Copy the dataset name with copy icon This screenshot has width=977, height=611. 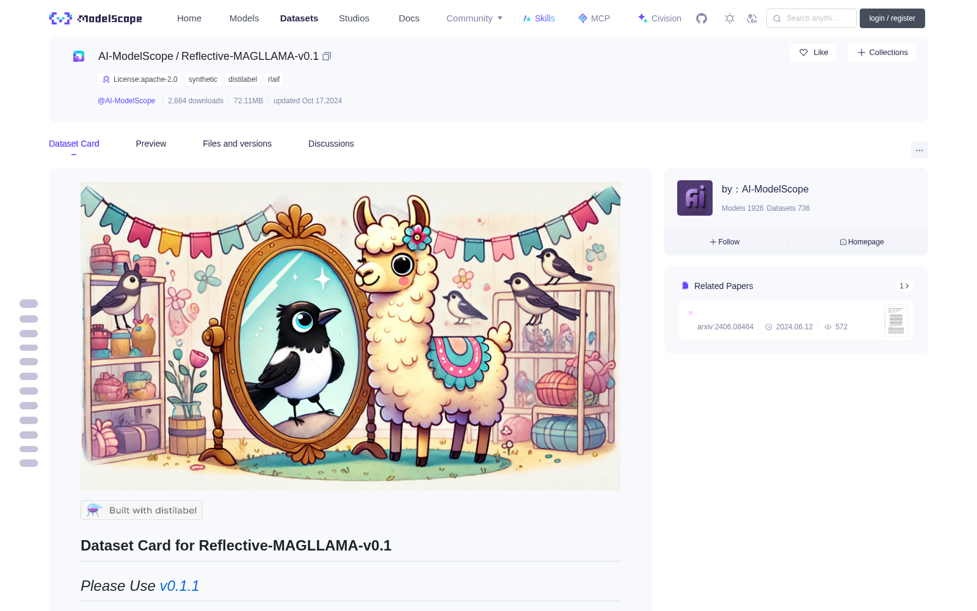pos(327,56)
